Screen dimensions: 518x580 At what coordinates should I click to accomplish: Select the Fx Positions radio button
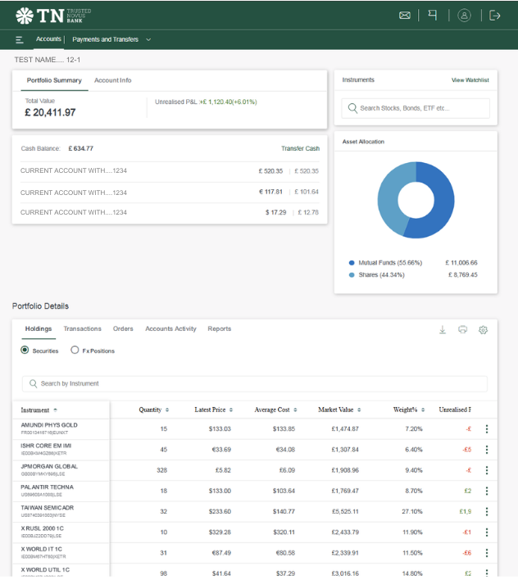75,351
